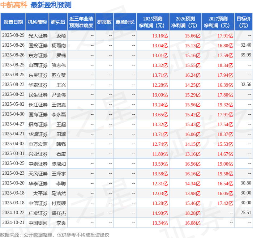Click the 11.80亿 profit value

pyautogui.click(x=160, y=154)
